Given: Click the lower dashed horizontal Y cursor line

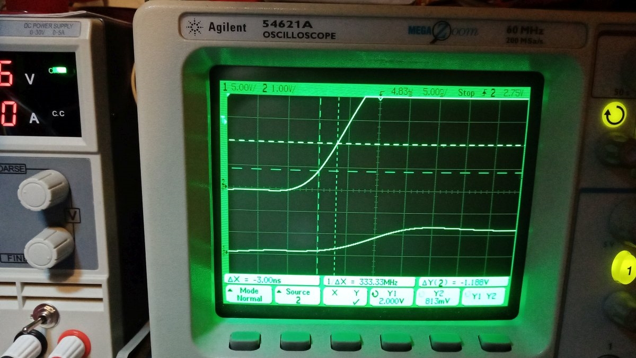Looking at the screenshot, I should [376, 171].
